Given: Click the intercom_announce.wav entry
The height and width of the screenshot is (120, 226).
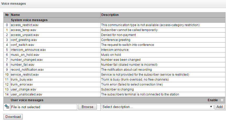Looking at the screenshot, I should coord(28,50).
